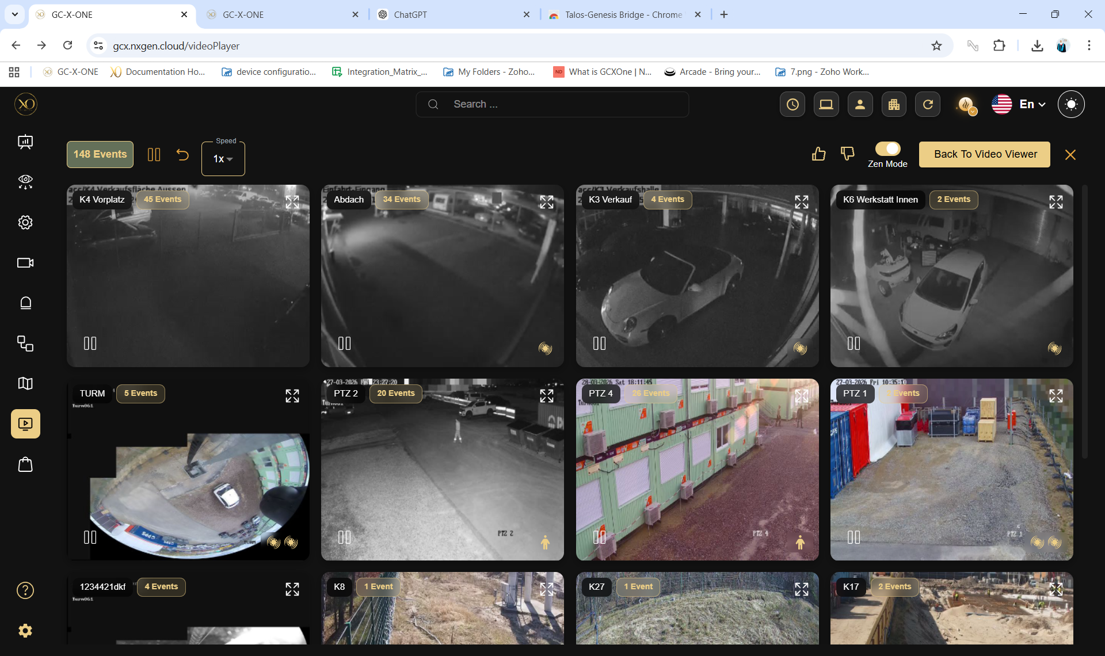1105x656 pixels.
Task: Open the K27 camera thumbnail
Action: coord(697,608)
